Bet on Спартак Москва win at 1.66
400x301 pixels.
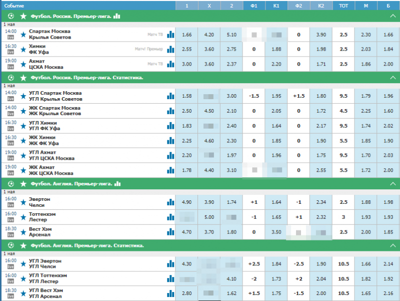click(186, 35)
